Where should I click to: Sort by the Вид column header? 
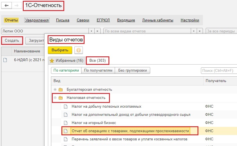point(127,81)
